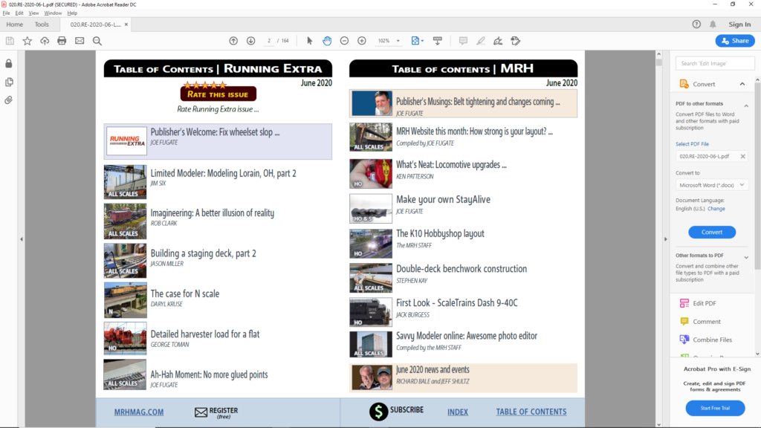761x428 pixels.
Task: Click Rate This Issue button
Action: coord(218,94)
